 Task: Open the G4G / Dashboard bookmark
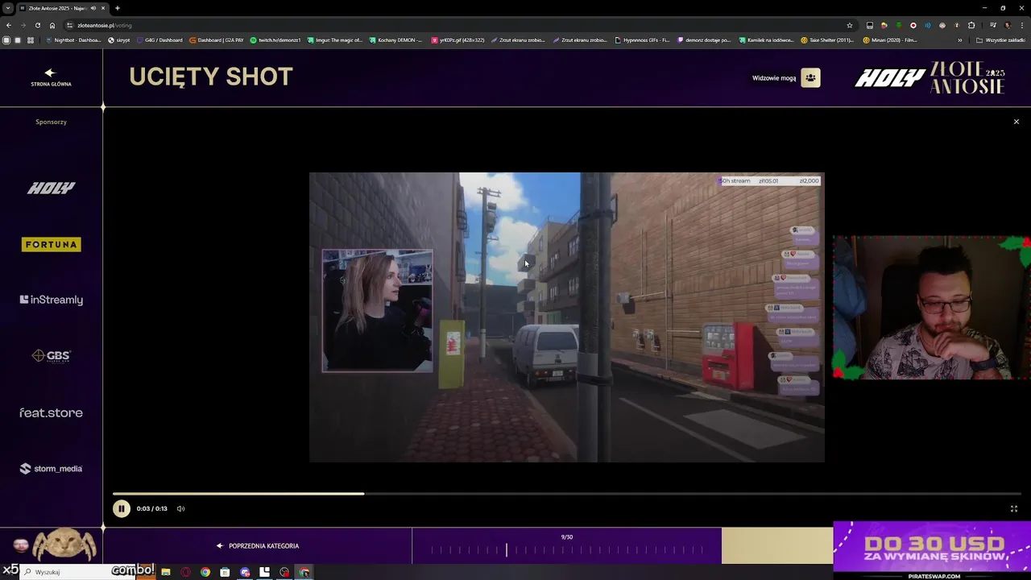[159, 40]
